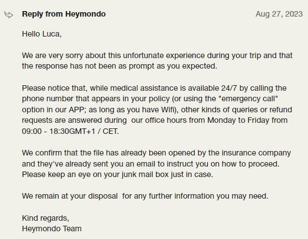This screenshot has width=308, height=239.
Task: Click the "Hello Luca," greeting line
Action: (42, 34)
